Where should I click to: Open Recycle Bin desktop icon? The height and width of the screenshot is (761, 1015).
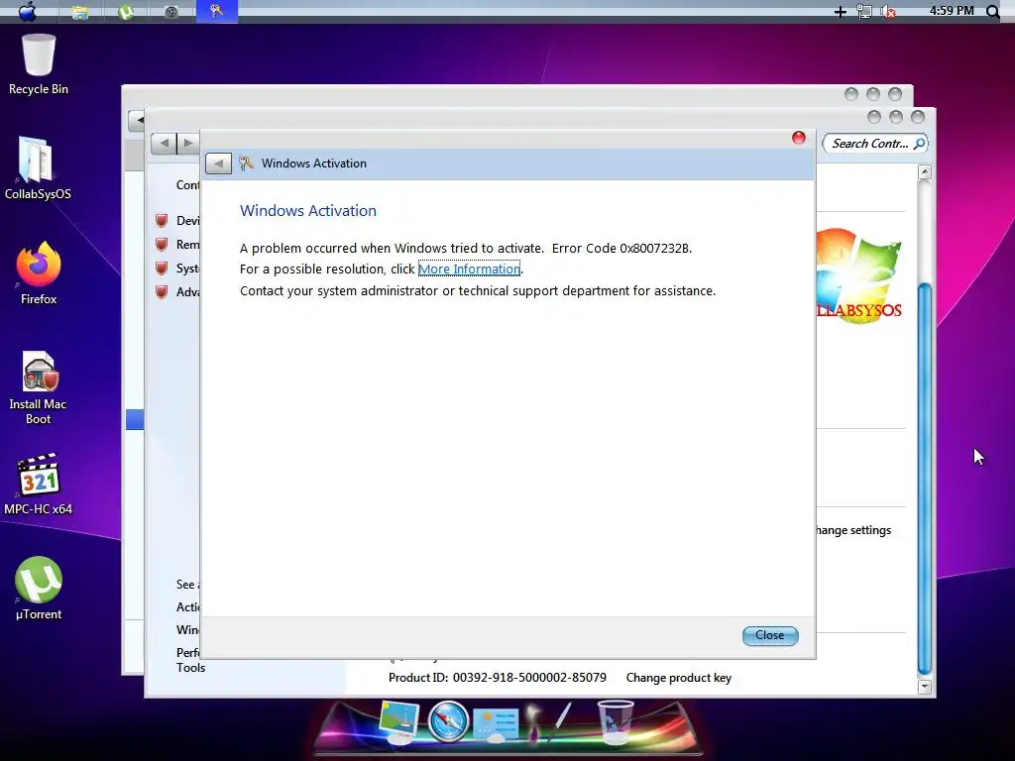point(39,64)
